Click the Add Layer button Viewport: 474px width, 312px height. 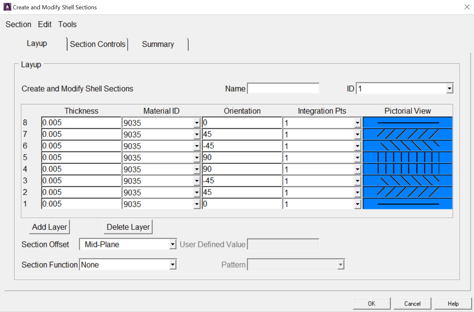pos(49,227)
